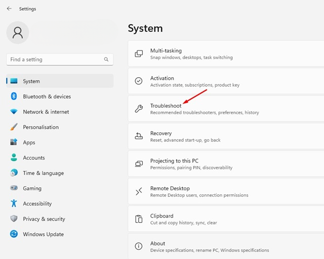Click the Activation checkmark icon
Viewport: 324px width, 259px height.
click(139, 81)
